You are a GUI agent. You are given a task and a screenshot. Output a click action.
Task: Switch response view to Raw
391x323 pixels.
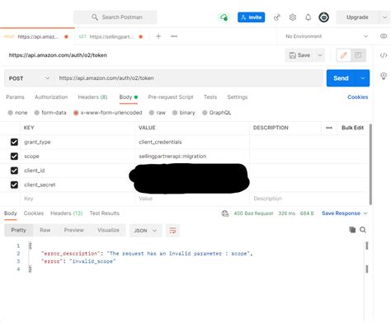pyautogui.click(x=45, y=230)
